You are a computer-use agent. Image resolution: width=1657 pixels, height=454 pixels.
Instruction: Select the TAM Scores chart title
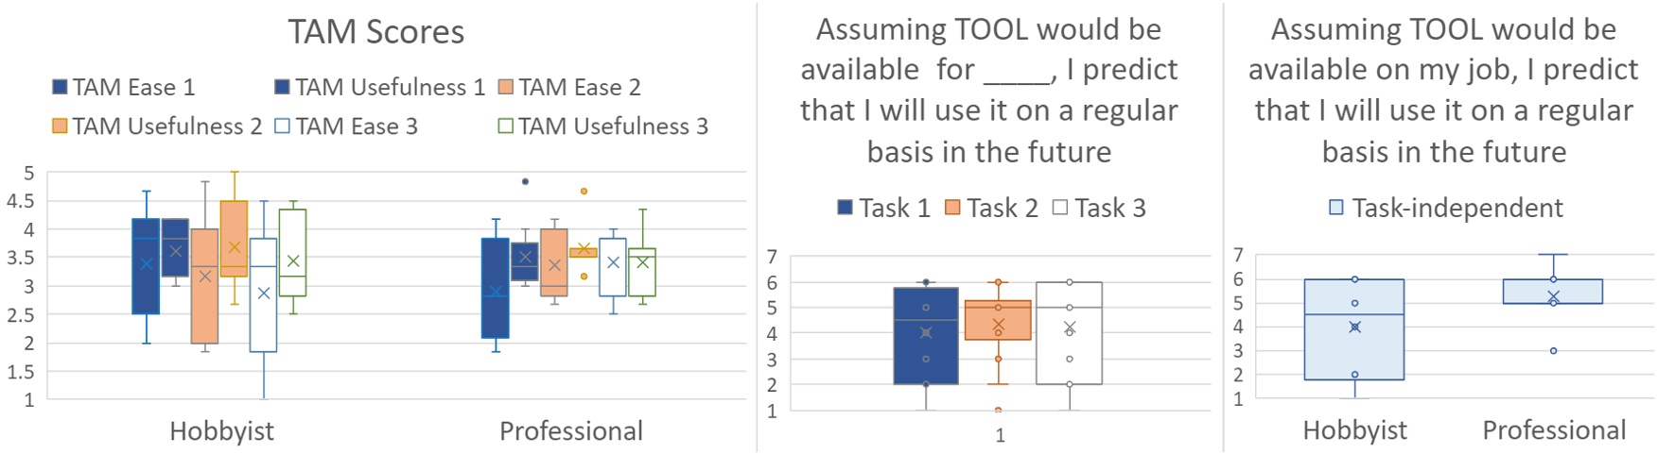(375, 32)
